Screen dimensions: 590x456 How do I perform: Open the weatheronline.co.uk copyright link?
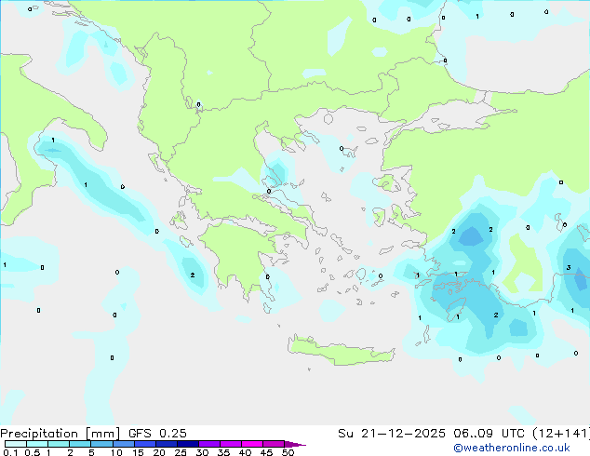click(x=511, y=448)
